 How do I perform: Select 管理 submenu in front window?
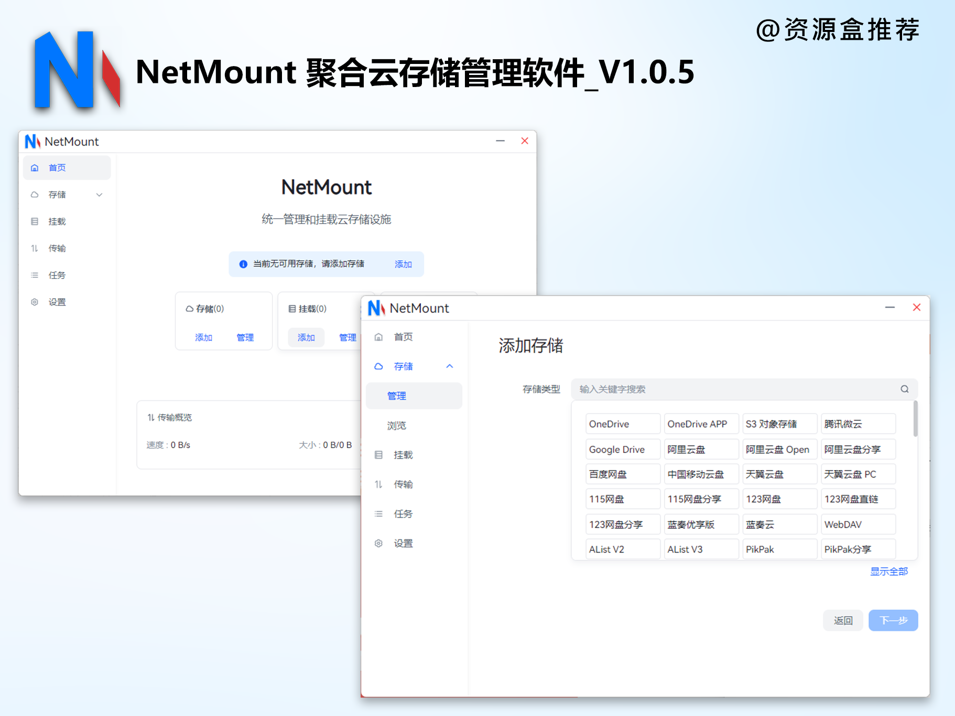click(414, 396)
